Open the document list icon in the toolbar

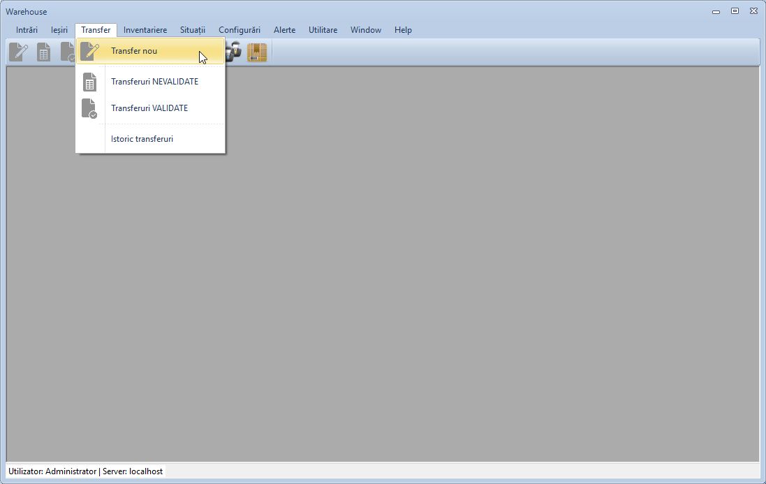click(43, 52)
